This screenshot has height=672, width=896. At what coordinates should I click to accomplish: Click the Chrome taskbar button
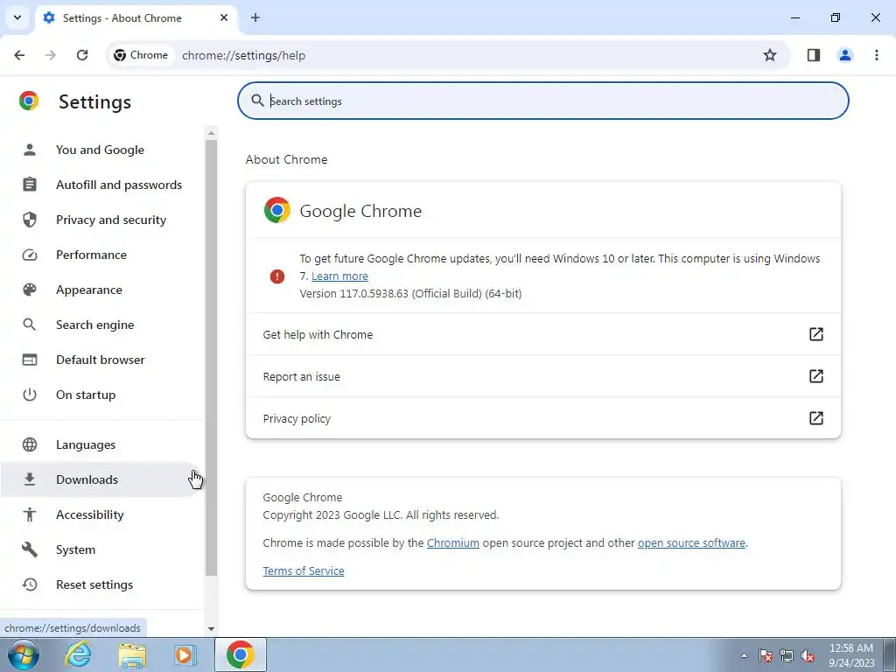[241, 654]
